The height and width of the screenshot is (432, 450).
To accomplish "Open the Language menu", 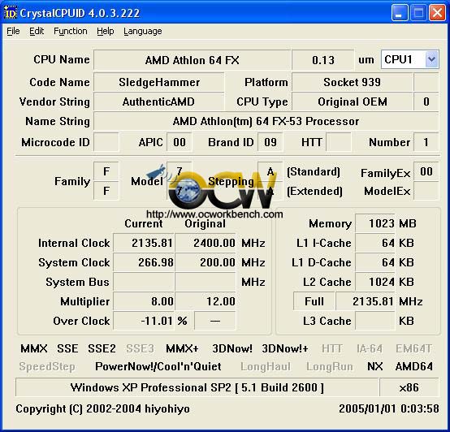I will pyautogui.click(x=143, y=31).
